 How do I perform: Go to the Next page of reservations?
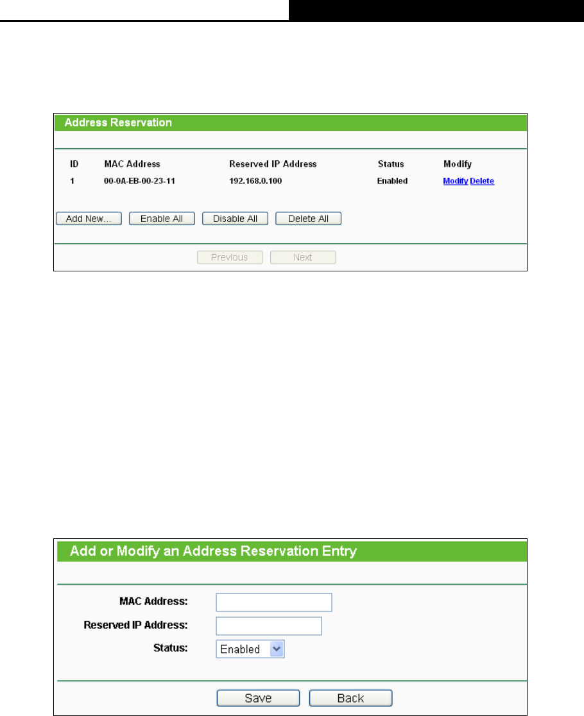303,257
